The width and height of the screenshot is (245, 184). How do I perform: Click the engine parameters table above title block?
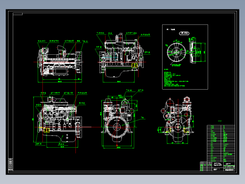[x=221, y=143]
